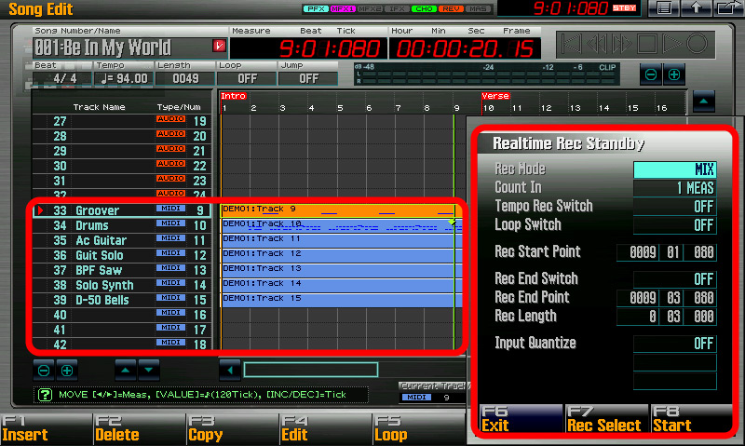Toggle the MFX1 effect indicator
Image resolution: width=745 pixels, height=446 pixels.
coord(343,8)
